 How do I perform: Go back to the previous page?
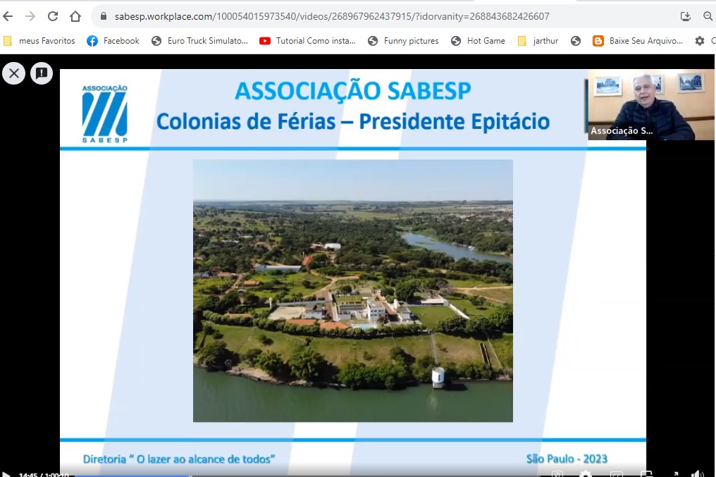pyautogui.click(x=8, y=16)
